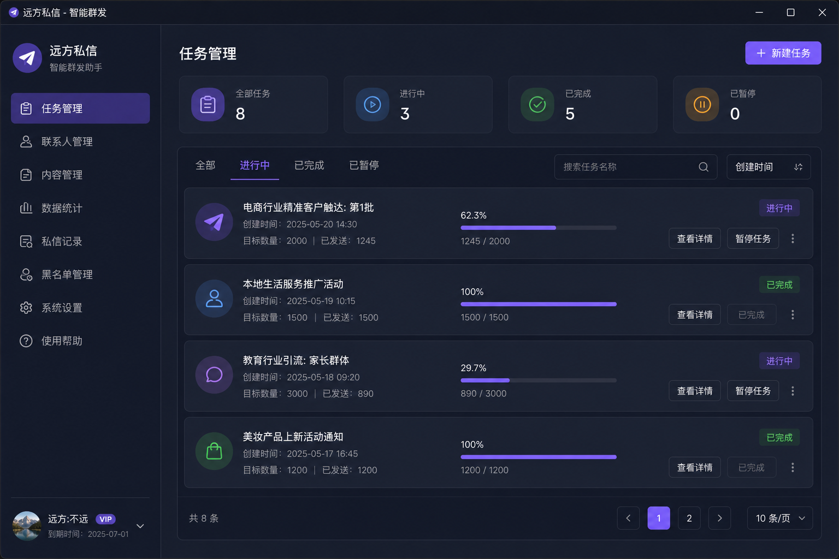Click the 62.3% progress bar
This screenshot has height=559, width=839.
pyautogui.click(x=539, y=228)
